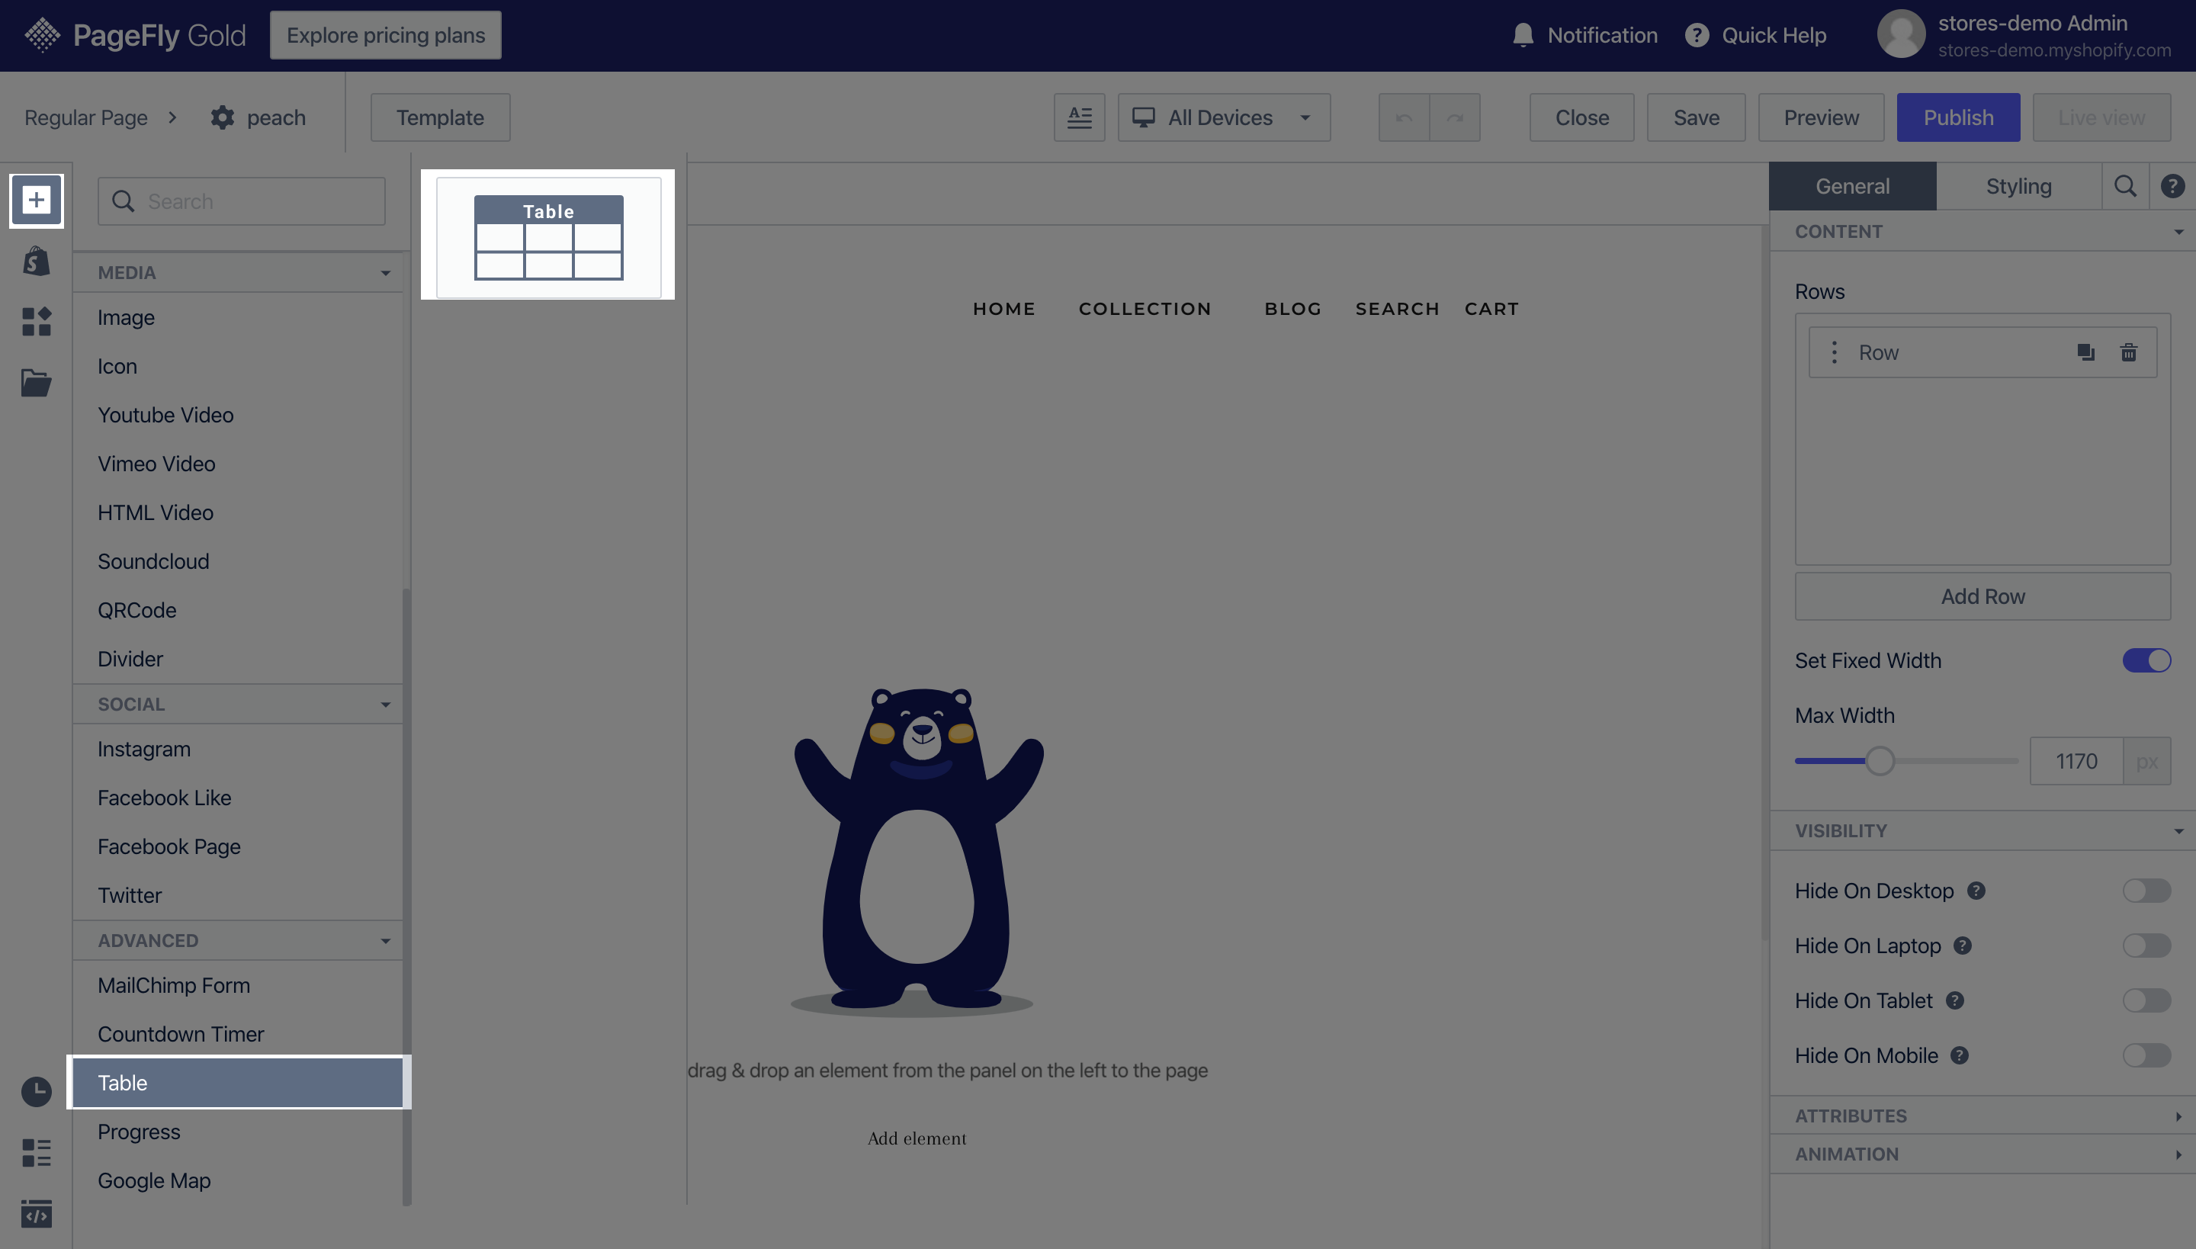Click the Max Width slider handle
This screenshot has height=1249, width=2196.
pos(1880,761)
